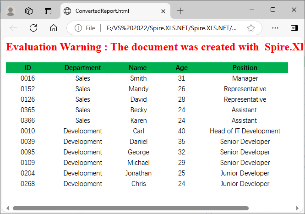
Task: Click the ID cell 0152
Action: tap(27, 89)
